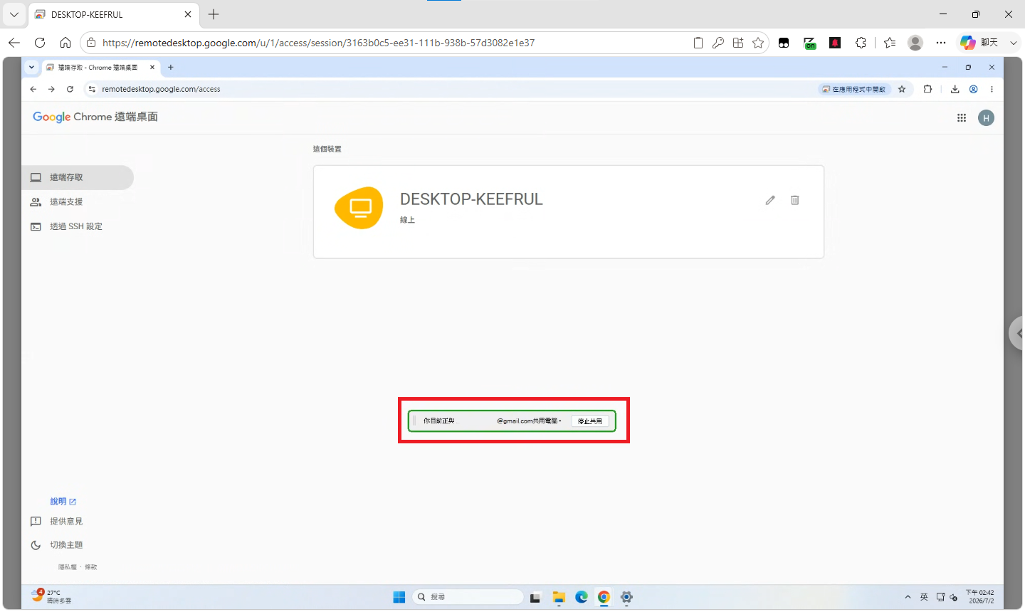Edit the DESKTOP-KEEFRUL device name
The width and height of the screenshot is (1025, 612).
click(x=770, y=201)
